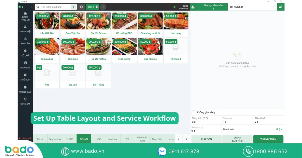Select the huythuan category tab

113,139
